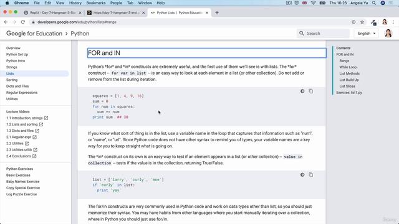Viewport: 399px width, 224px height.
Task: Open 1.3 Dicts and files lecture video
Action: (20, 131)
